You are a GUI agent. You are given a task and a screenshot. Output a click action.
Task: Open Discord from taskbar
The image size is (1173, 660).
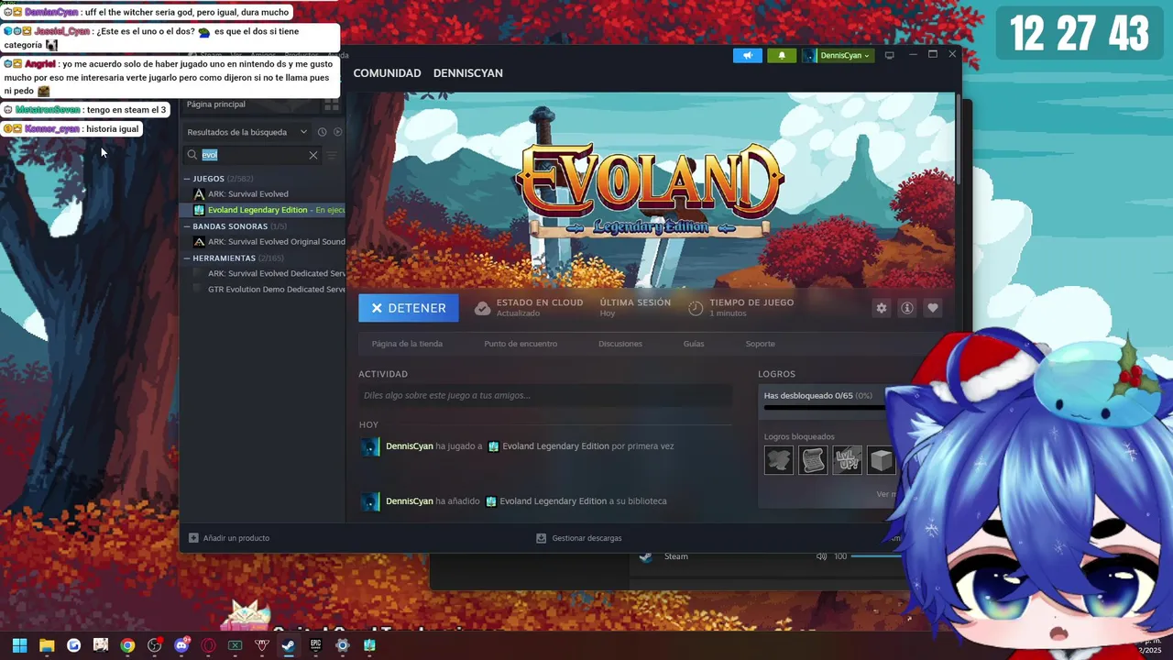[x=181, y=645]
